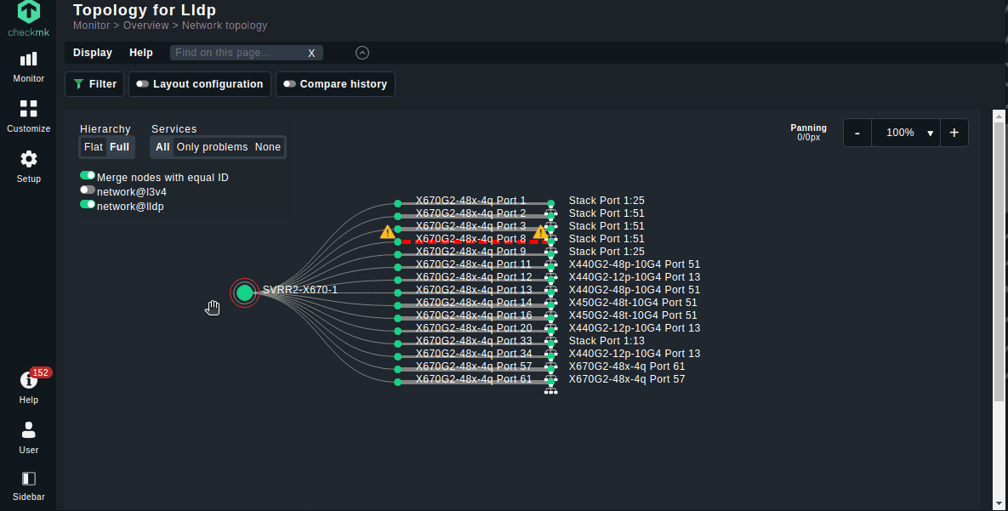Viewport: 1008px width, 511px height.
Task: Select X670G2-48x-4q Port 12 label
Action: [474, 277]
